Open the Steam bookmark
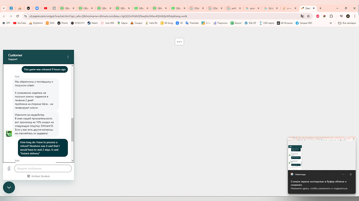Viewport: 359px width, 201px height. point(92,23)
